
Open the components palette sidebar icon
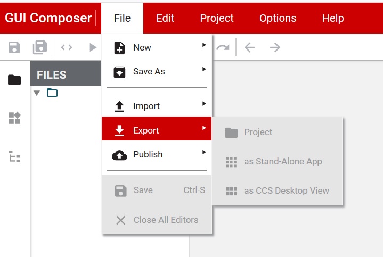[14, 118]
